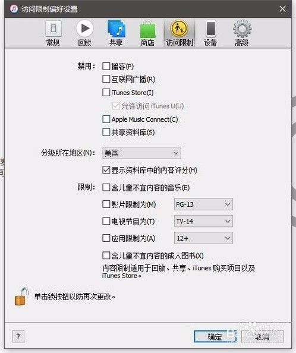The height and width of the screenshot is (353, 296).
Task: Toggle 显示资料库中的内容评分(H) checkbox
Action: (106, 170)
